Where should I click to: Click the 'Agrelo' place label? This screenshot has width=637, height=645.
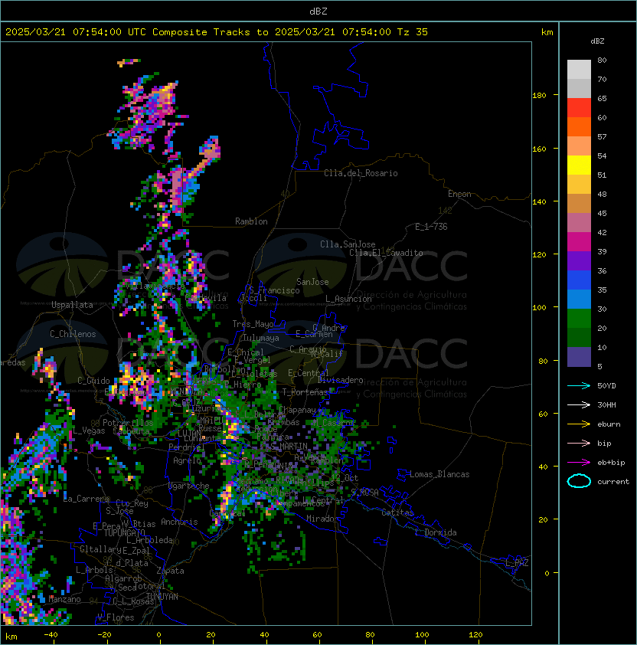187,460
